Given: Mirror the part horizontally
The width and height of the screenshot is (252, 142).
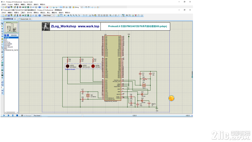Looking at the screenshot, I should (2, 91).
